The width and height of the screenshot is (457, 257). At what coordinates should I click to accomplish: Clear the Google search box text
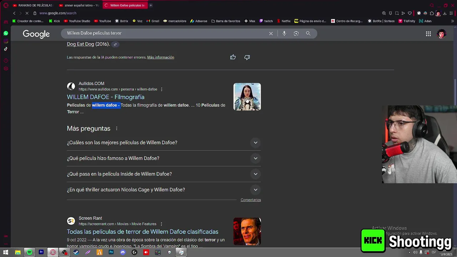click(271, 33)
